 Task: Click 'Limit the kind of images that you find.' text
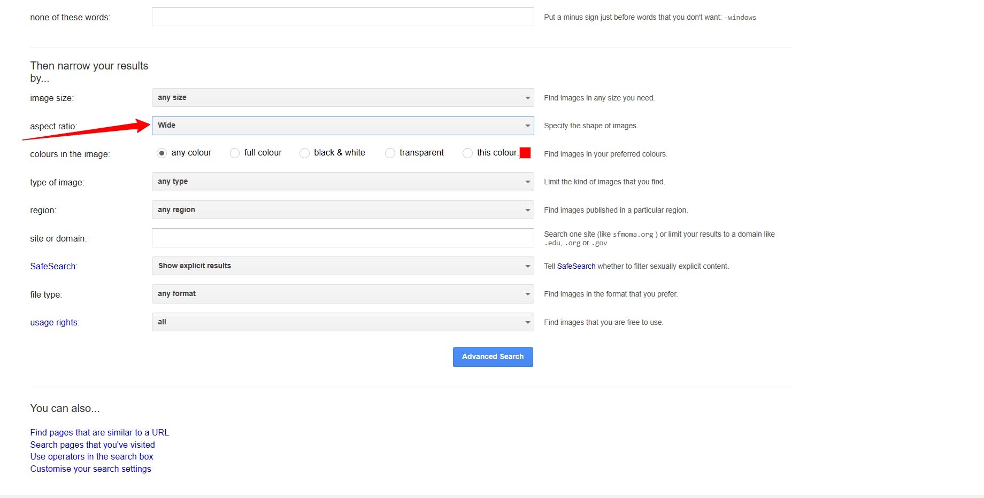604,182
